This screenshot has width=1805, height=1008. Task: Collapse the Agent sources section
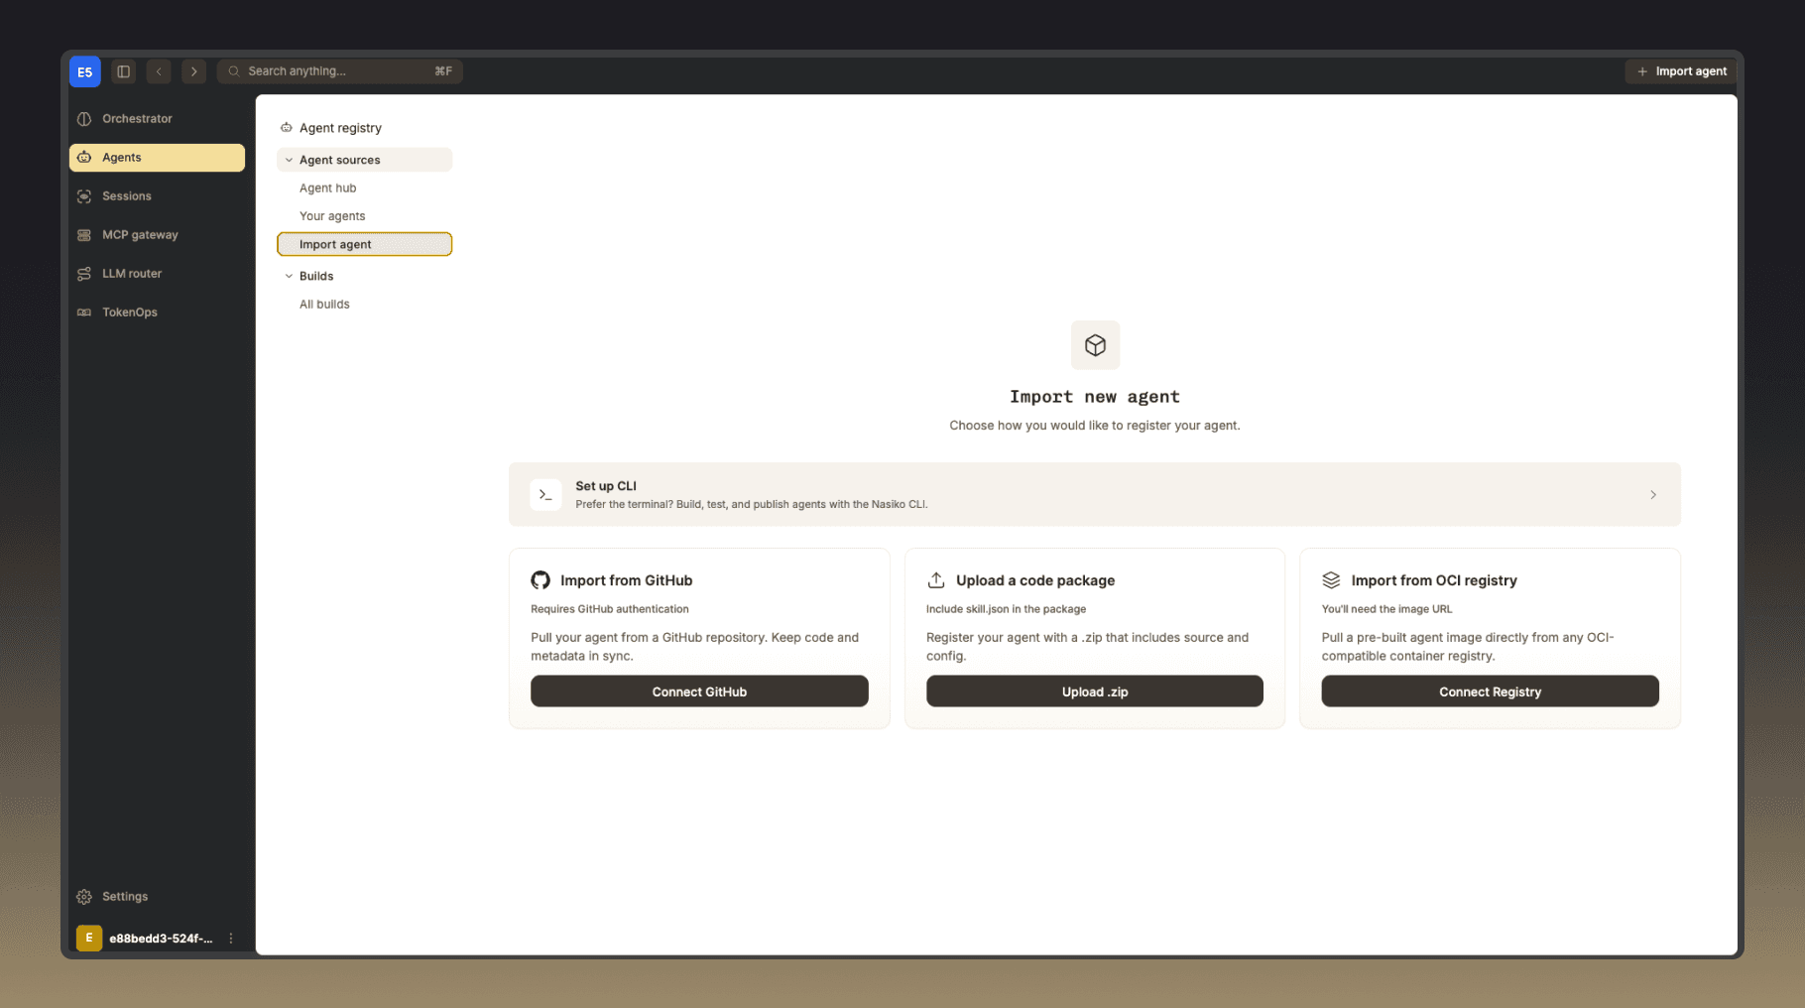click(290, 160)
